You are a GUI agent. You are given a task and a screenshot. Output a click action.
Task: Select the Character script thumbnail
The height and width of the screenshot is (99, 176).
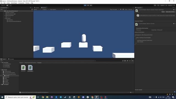coord(23,68)
